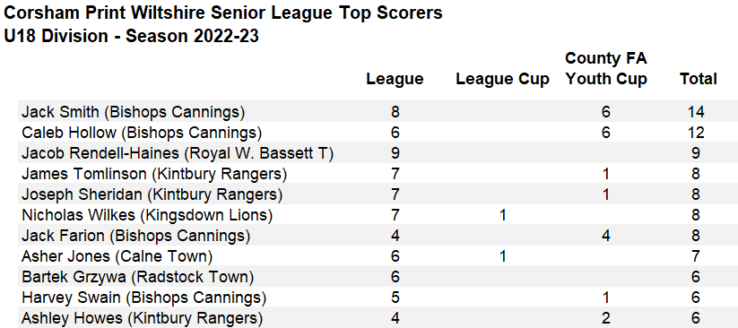
Task: Click Caleb Hollow's total of 12
Action: [x=695, y=133]
